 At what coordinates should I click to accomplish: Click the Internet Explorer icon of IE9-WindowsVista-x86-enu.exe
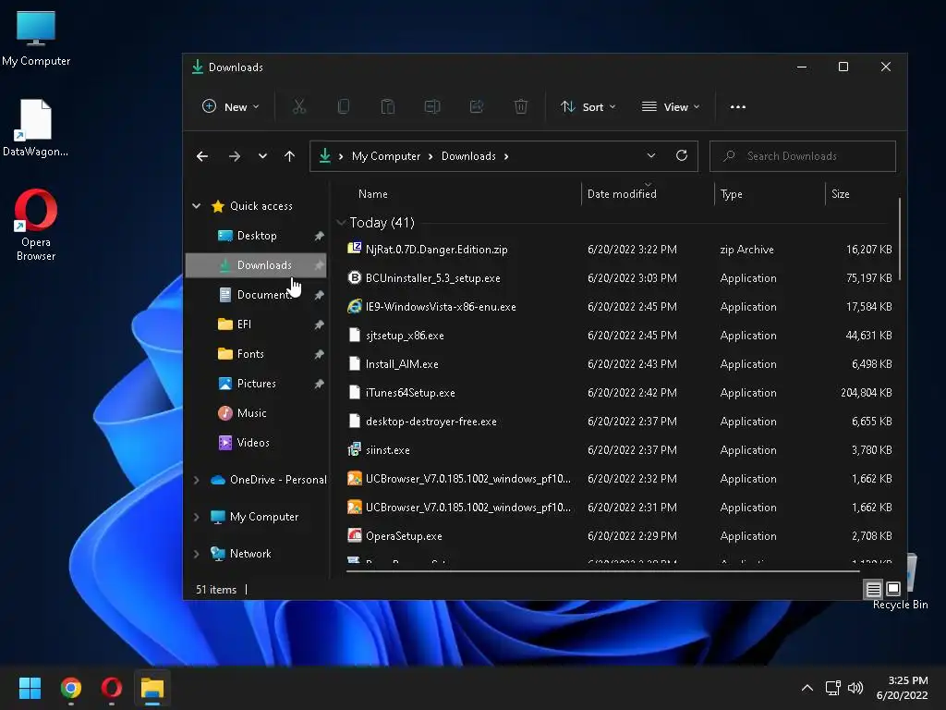[x=355, y=307]
